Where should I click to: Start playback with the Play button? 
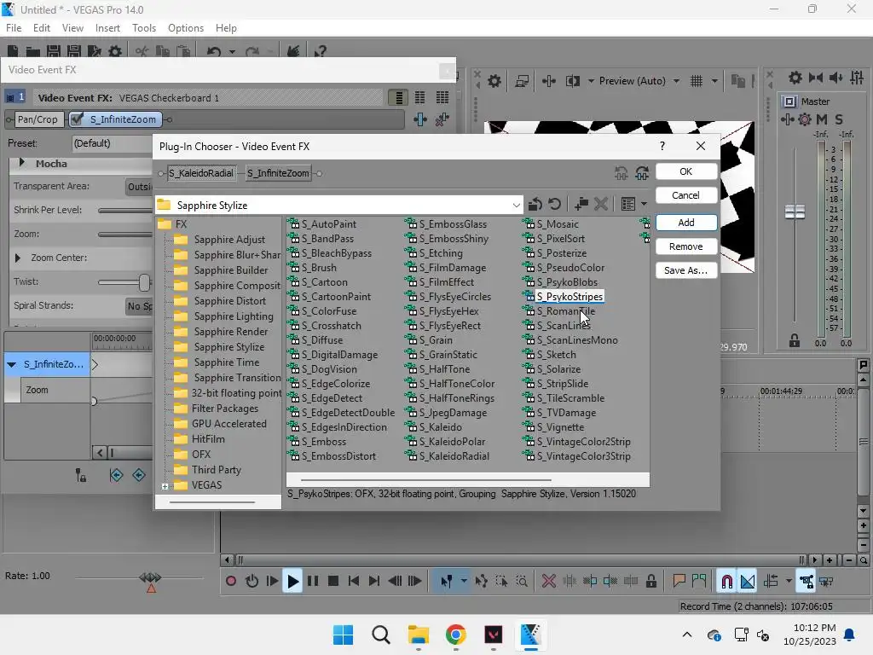[292, 582]
